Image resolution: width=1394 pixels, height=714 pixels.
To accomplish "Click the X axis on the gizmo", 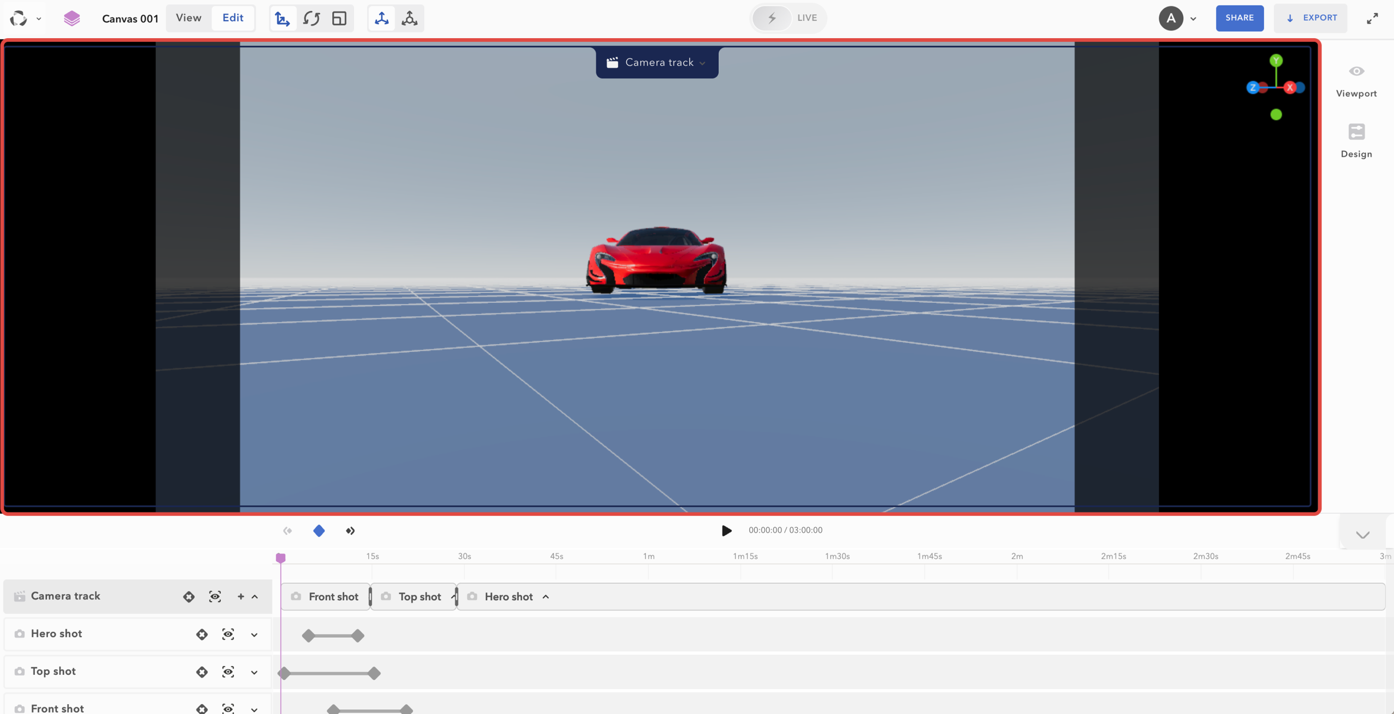I will pos(1289,87).
